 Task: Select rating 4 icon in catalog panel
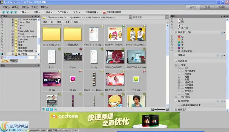[179, 22]
